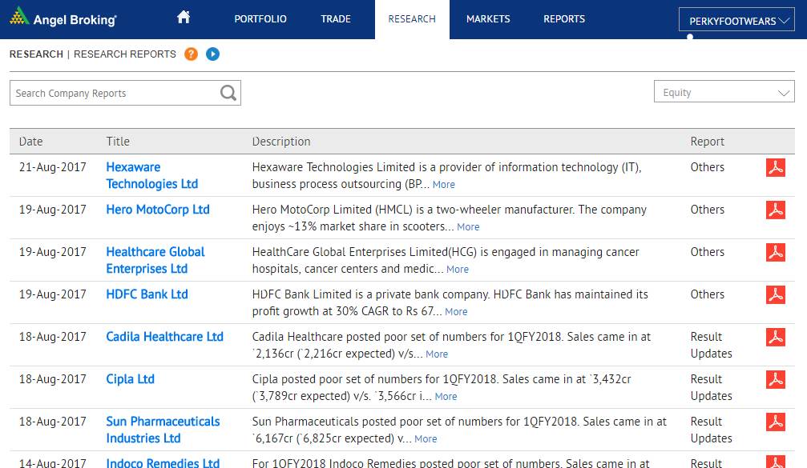The width and height of the screenshot is (807, 468).
Task: Click More in Cadila Healthcare description
Action: (x=437, y=354)
